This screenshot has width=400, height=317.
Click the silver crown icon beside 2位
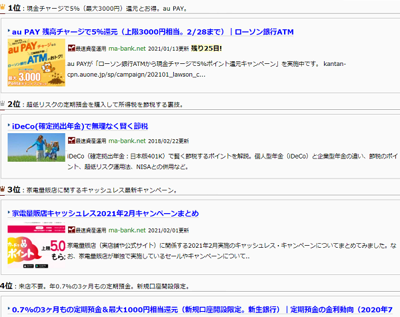tap(3, 103)
